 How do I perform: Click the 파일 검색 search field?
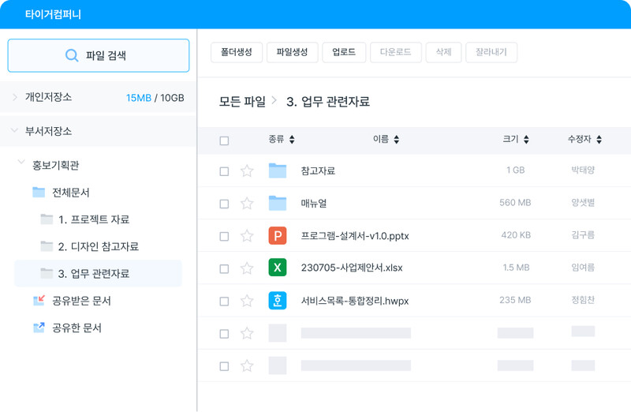click(x=99, y=55)
